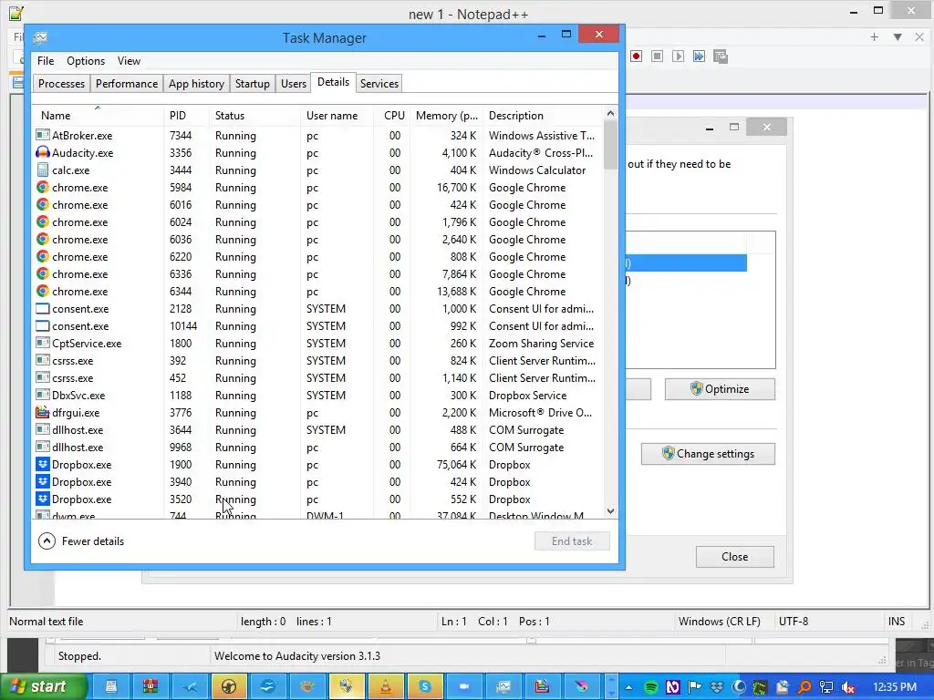Click the Task Manager taskbar icon

pyautogui.click(x=503, y=687)
